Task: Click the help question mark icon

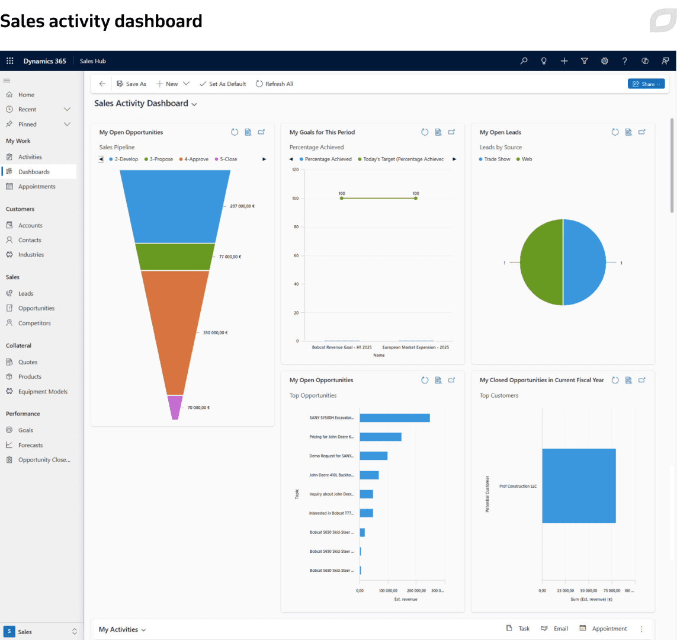Action: [625, 61]
